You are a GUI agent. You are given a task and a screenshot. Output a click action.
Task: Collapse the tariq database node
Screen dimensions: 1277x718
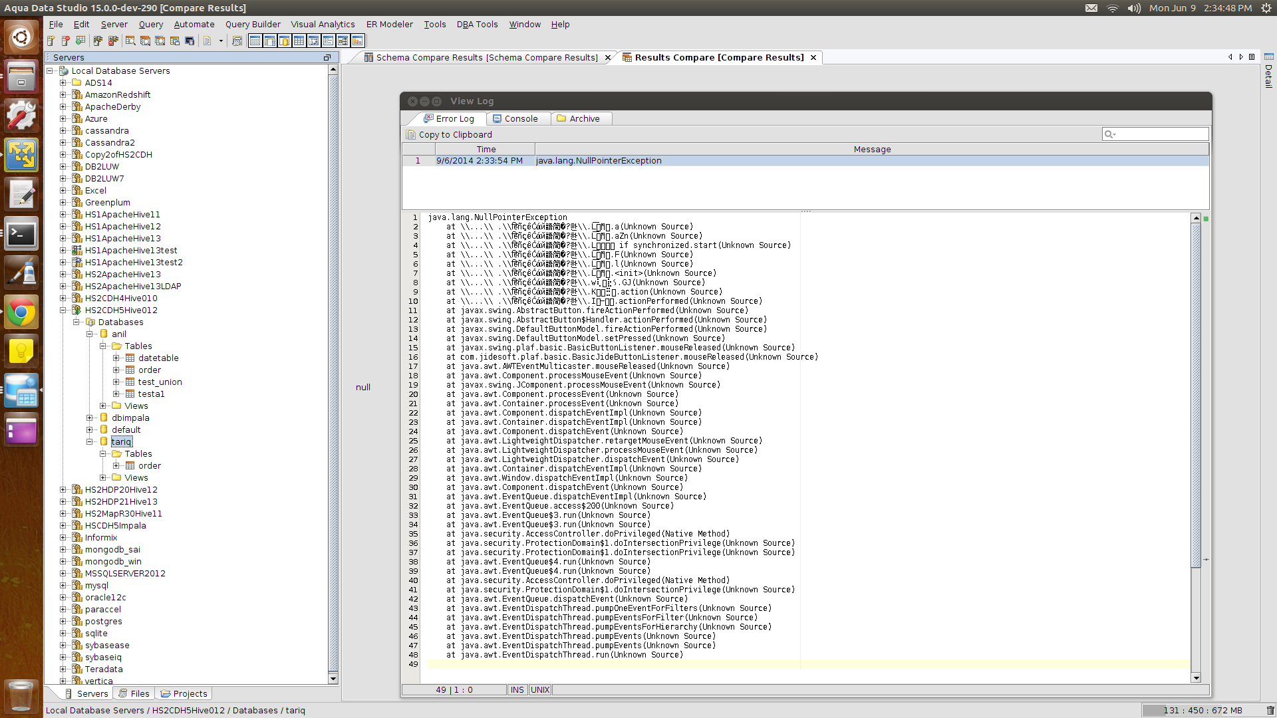click(90, 442)
